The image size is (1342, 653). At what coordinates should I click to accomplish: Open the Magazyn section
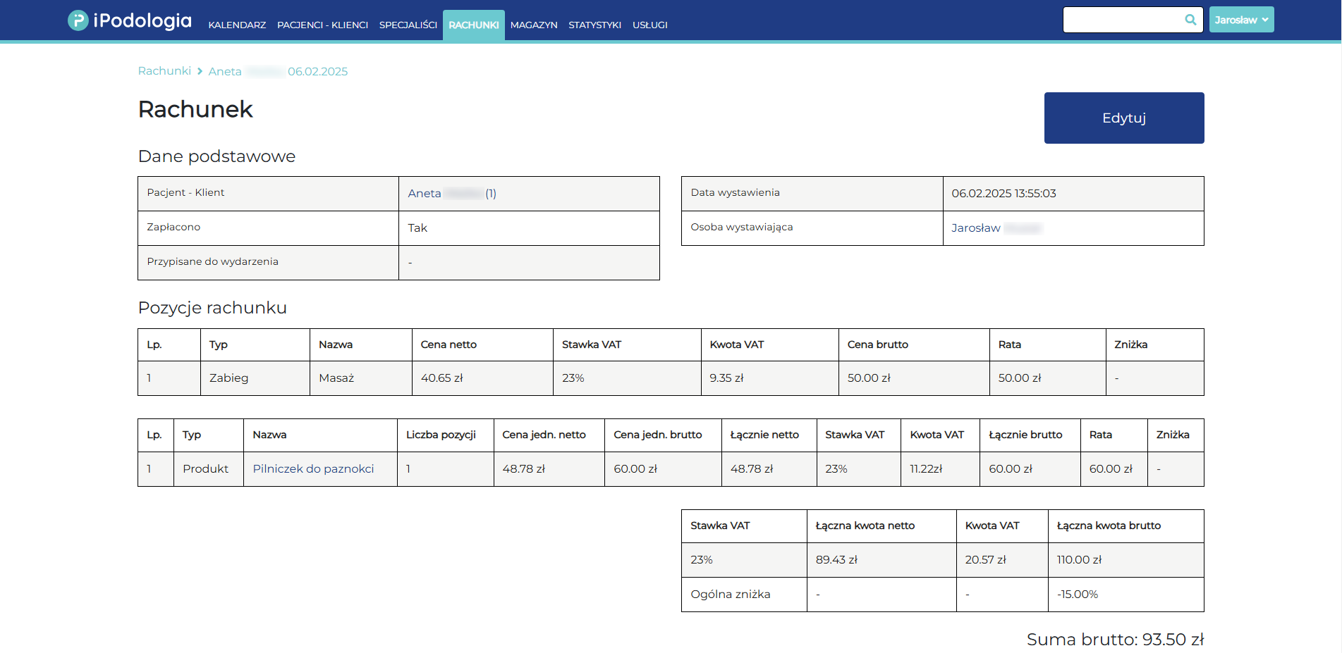click(533, 25)
